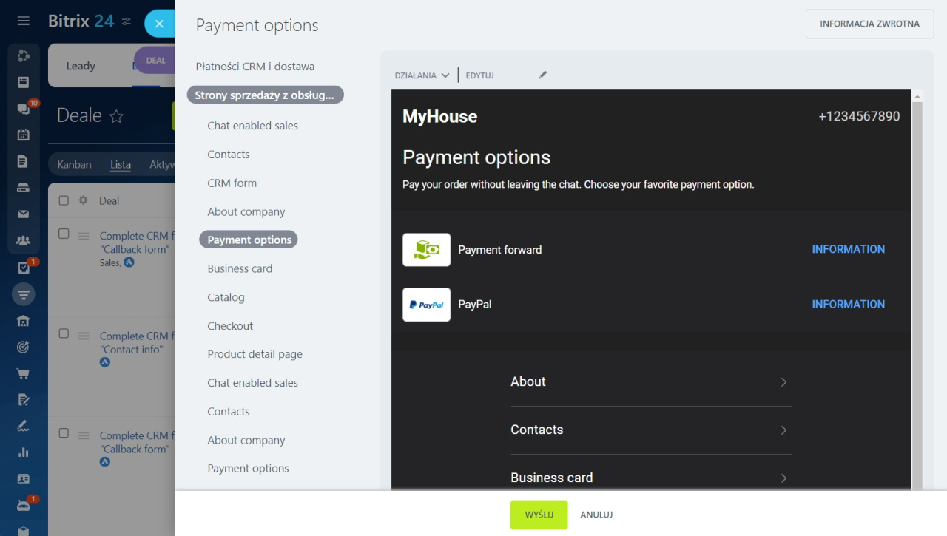Open the target goals icon in the sidebar
947x536 pixels.
[x=24, y=347]
